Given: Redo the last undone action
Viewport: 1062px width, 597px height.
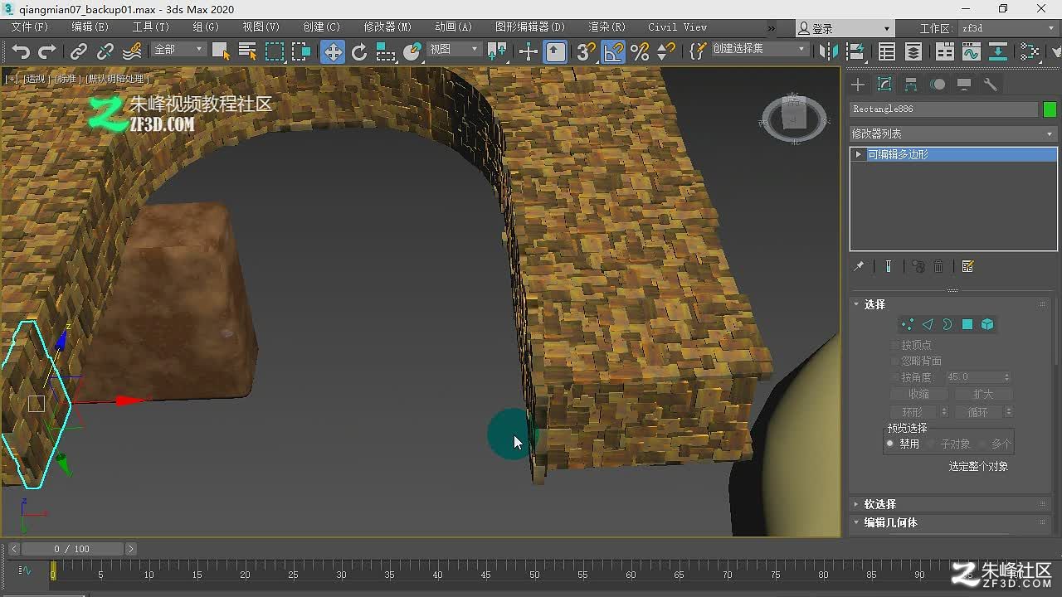Looking at the screenshot, I should click(x=47, y=51).
